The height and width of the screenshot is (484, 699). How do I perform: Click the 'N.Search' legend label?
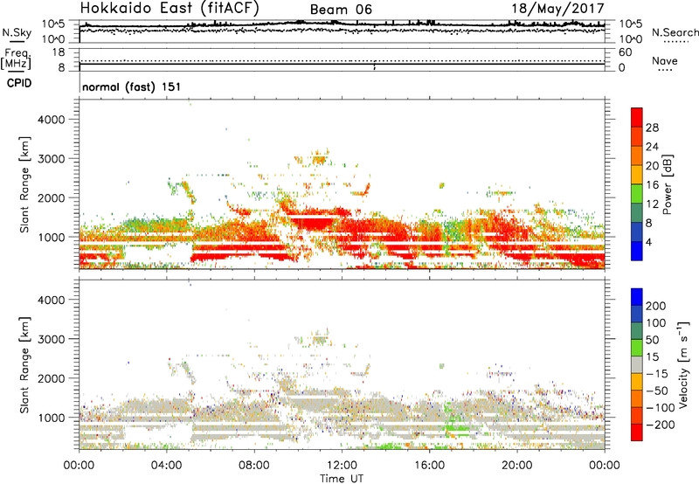[x=675, y=32]
